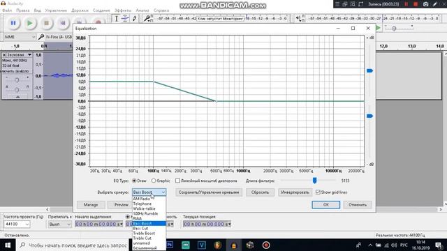This screenshot has width=447, height=251.
Task: Click the playback meter speaker icon
Action: click(298, 19)
